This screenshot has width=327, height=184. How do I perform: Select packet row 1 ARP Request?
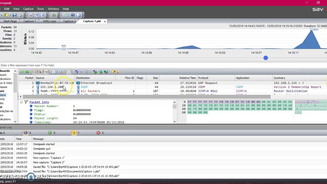(x=173, y=83)
